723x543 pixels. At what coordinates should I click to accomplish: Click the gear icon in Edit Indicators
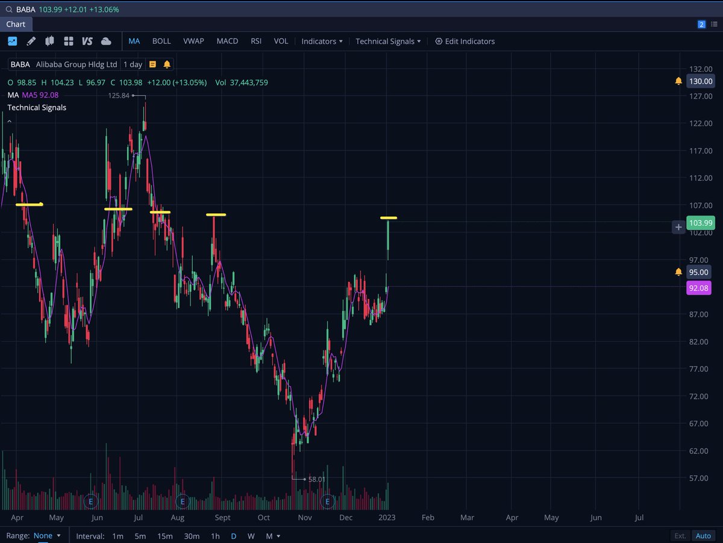tap(439, 42)
